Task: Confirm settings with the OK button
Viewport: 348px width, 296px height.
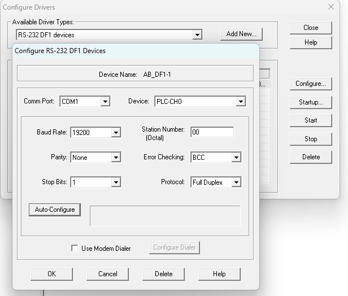Action: click(52, 274)
